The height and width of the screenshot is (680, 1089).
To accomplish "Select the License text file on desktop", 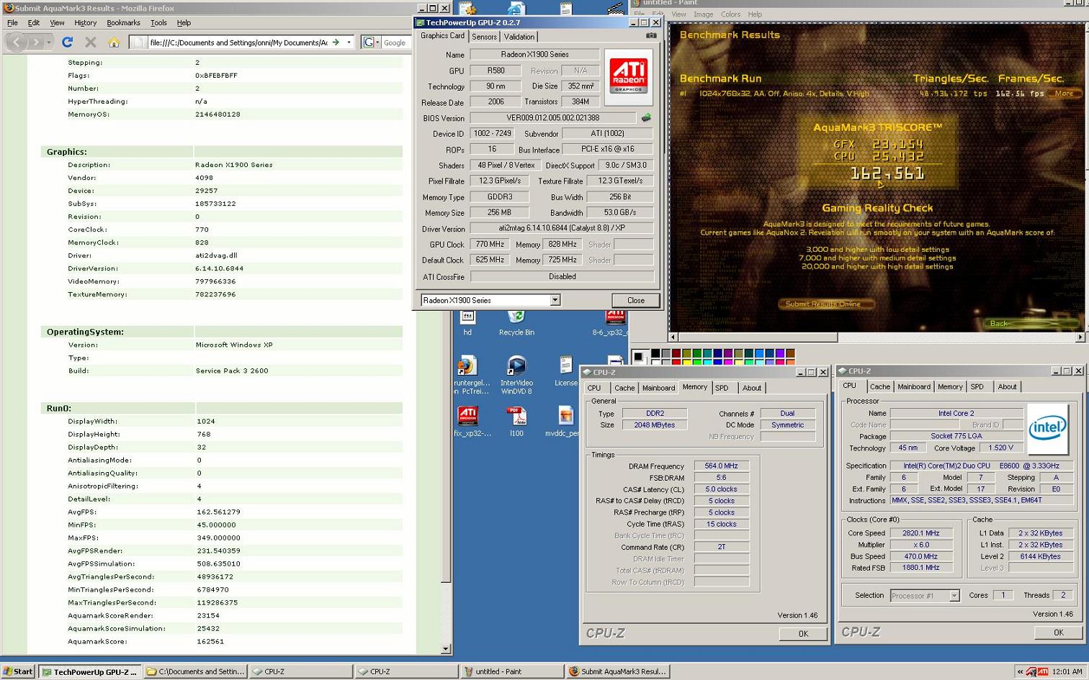I will click(565, 371).
